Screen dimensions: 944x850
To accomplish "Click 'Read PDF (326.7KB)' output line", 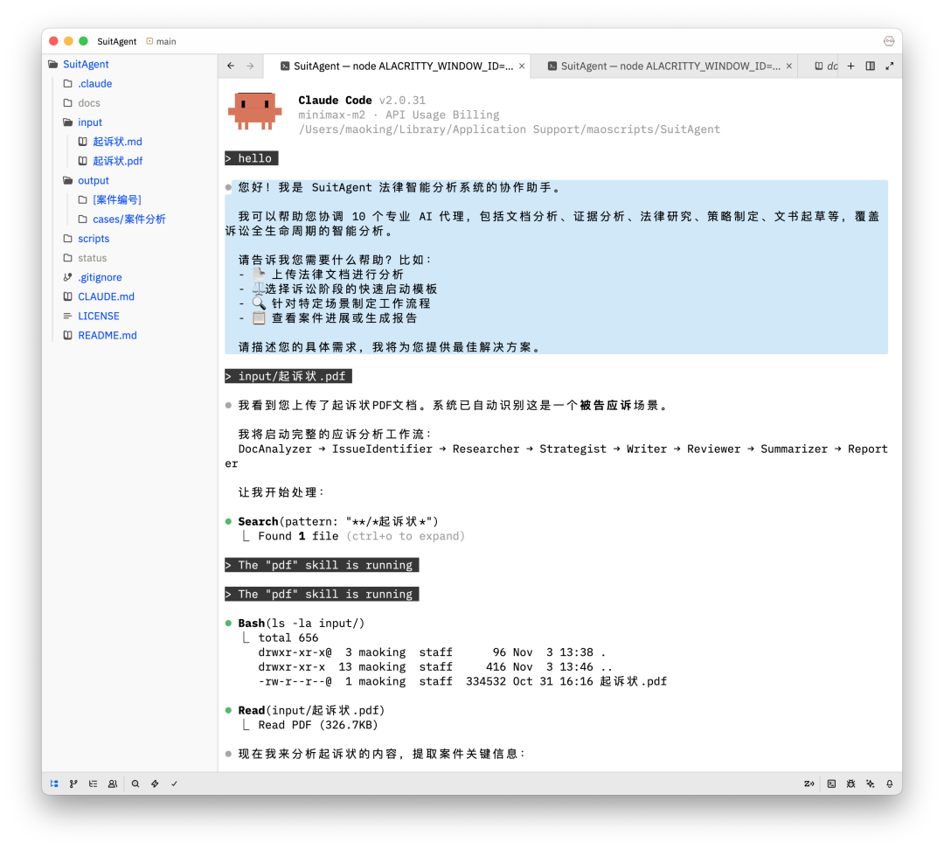I will (x=318, y=725).
